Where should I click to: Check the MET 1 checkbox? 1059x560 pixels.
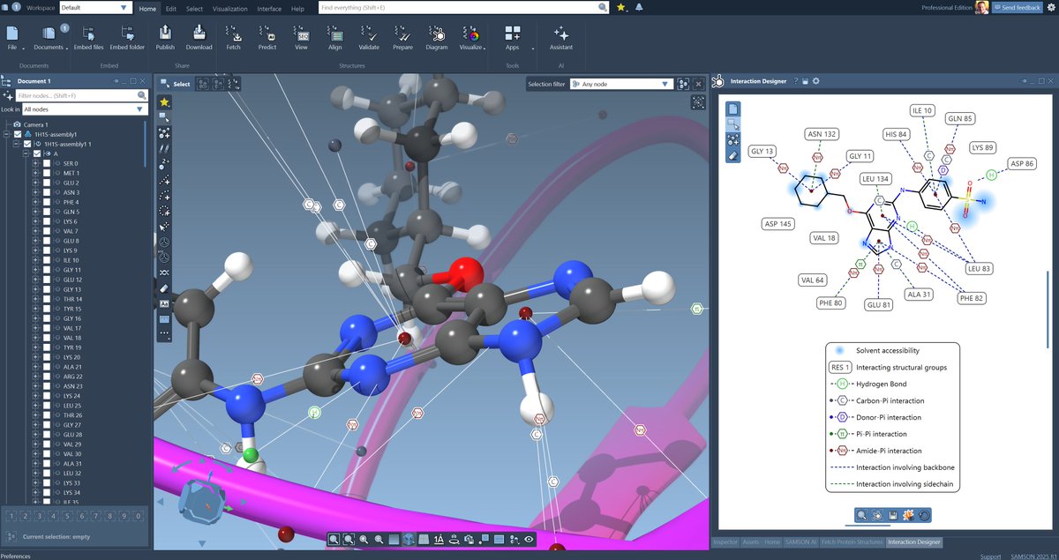pyautogui.click(x=47, y=173)
